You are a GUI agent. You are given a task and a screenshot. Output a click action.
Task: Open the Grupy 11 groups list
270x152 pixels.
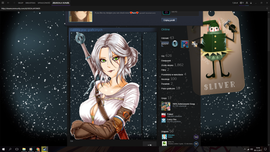(x=166, y=98)
